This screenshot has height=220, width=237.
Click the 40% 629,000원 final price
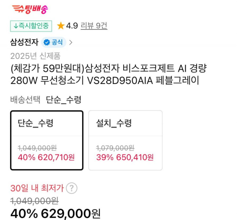coord(55,213)
